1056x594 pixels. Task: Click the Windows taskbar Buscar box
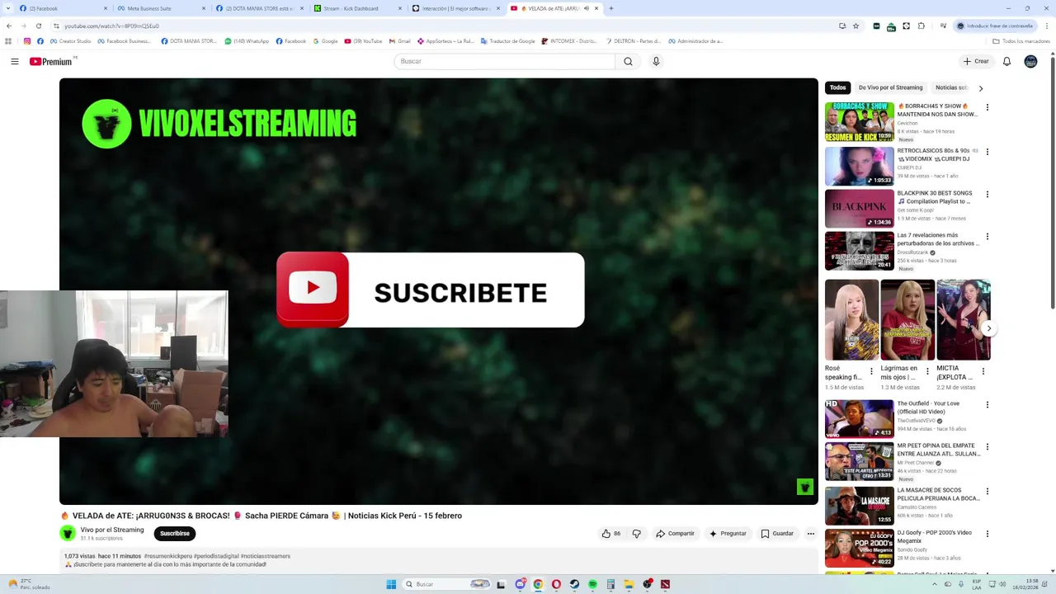click(x=448, y=584)
